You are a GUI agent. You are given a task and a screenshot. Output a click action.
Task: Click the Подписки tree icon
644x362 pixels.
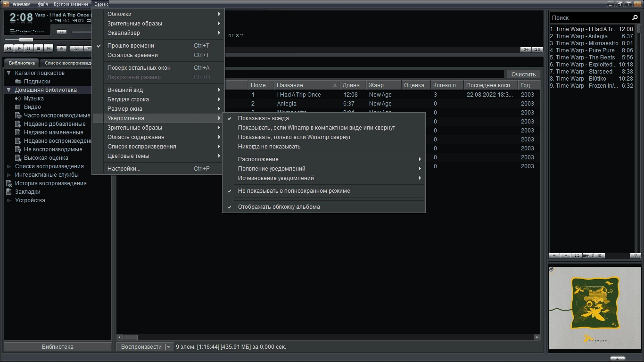[x=19, y=82]
